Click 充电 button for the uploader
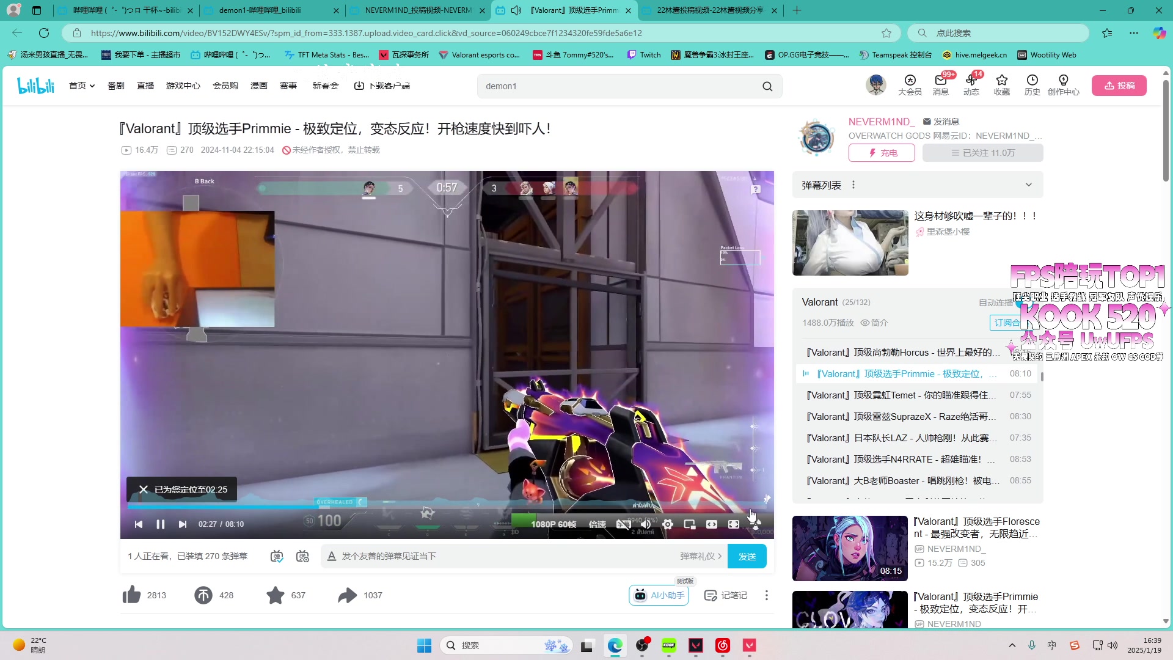The image size is (1173, 660). click(x=882, y=153)
